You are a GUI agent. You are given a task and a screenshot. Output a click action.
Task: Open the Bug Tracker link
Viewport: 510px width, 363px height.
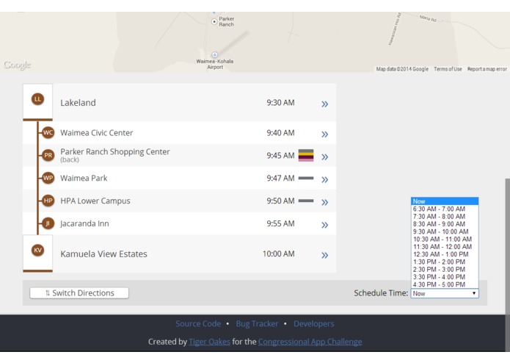point(257,323)
